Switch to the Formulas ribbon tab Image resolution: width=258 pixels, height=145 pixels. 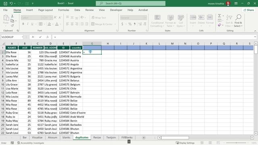(64, 10)
